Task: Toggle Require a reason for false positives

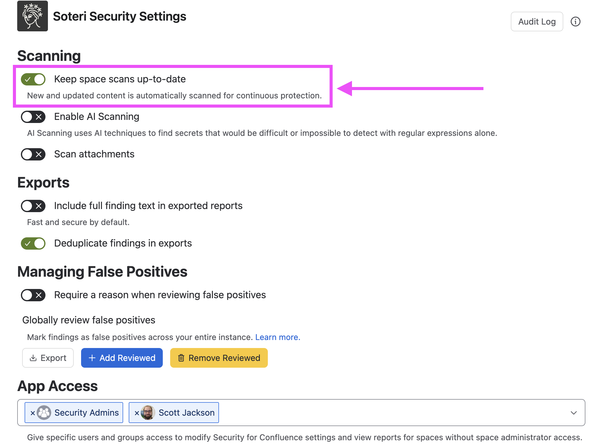Action: coord(33,295)
